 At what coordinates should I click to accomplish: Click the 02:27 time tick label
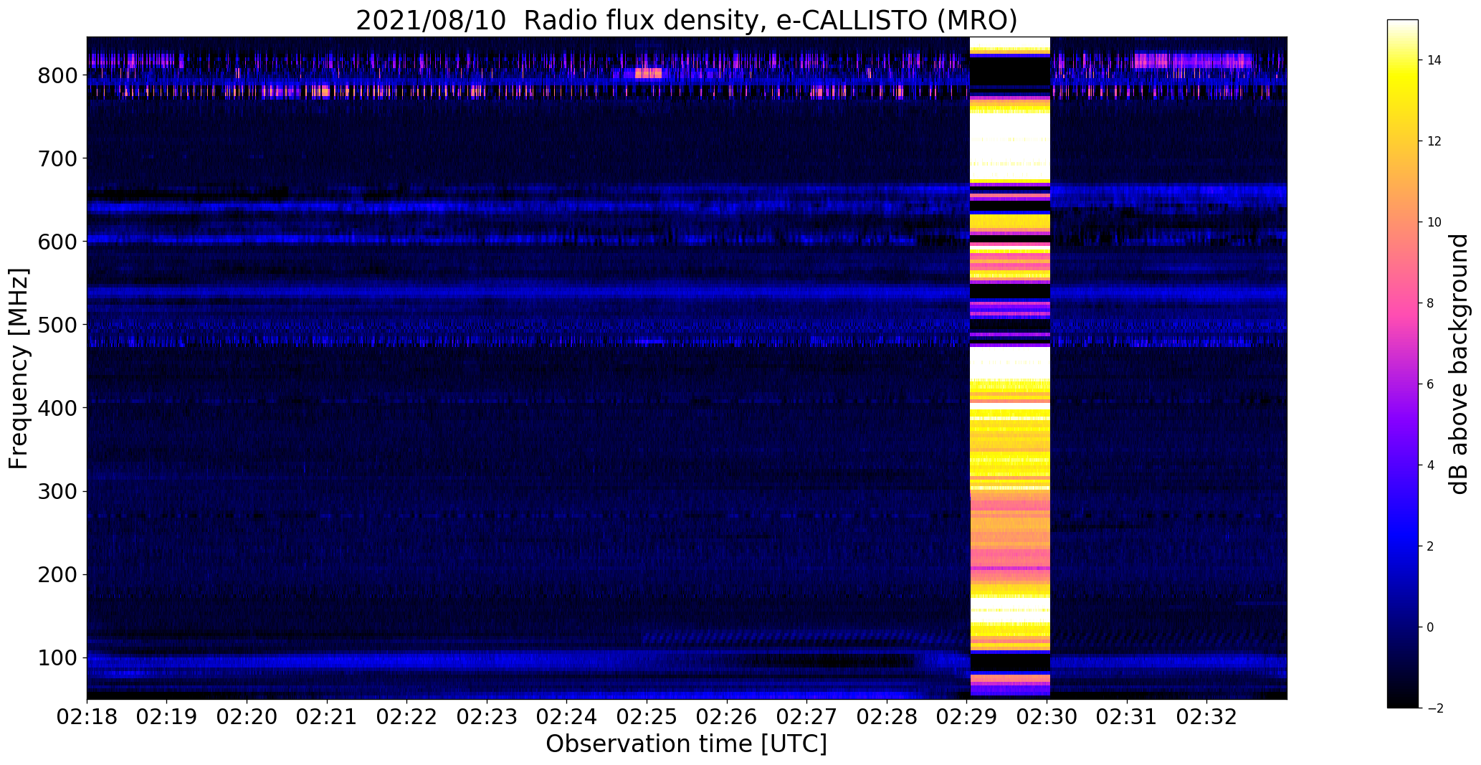(807, 717)
